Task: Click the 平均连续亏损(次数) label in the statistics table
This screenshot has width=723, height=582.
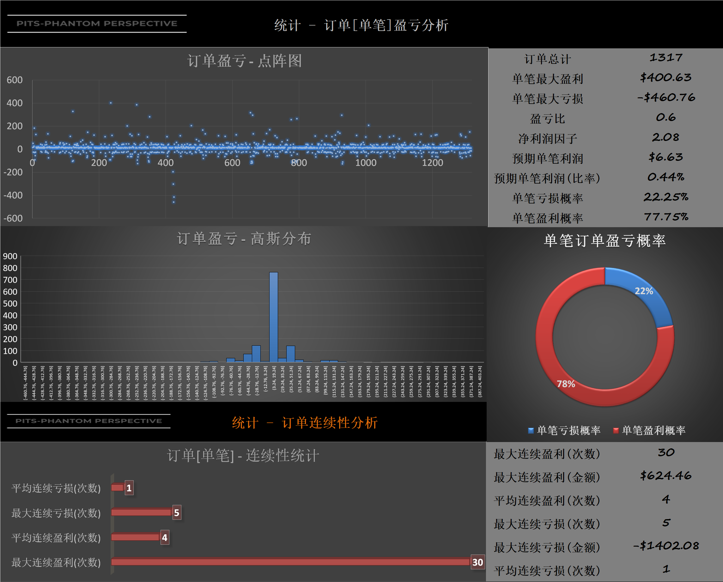Action: coord(547,571)
